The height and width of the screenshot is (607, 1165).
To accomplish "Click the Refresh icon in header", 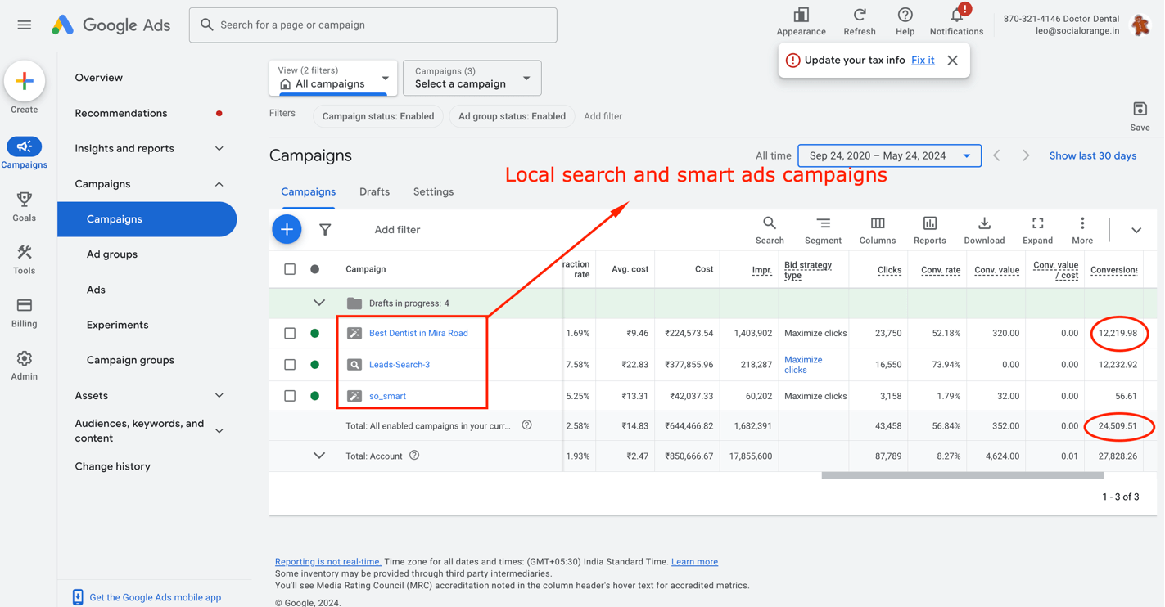I will coord(859,16).
